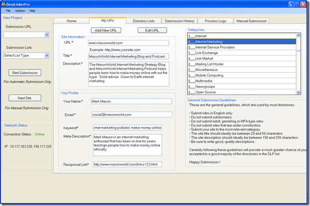The width and height of the screenshot is (310, 206).
Task: Click into the Keyword field
Action: coord(127,128)
